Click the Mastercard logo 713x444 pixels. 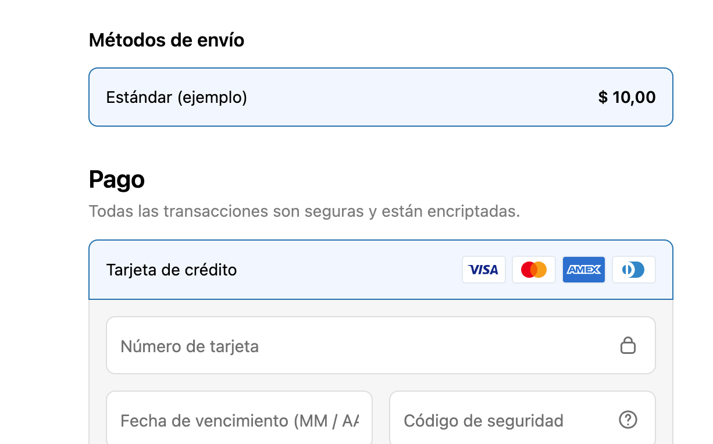(x=533, y=270)
